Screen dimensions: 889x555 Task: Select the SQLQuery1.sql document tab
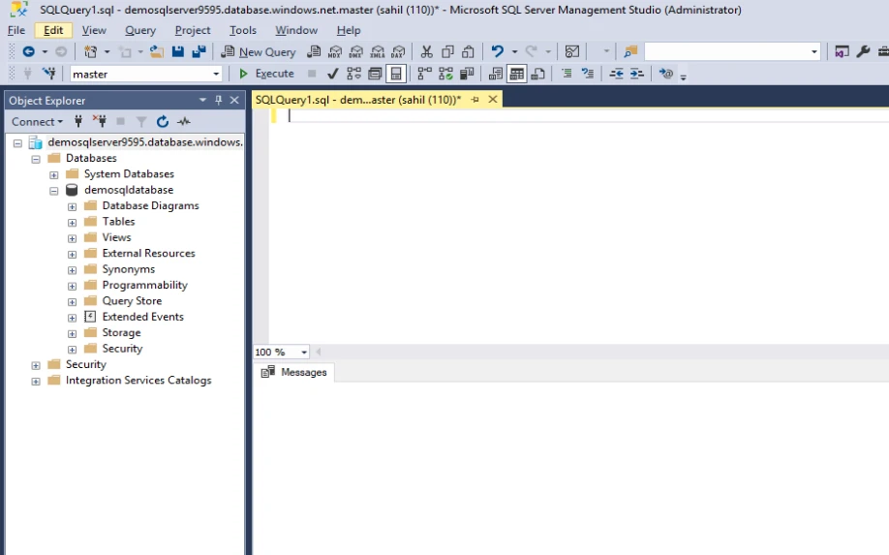[357, 100]
